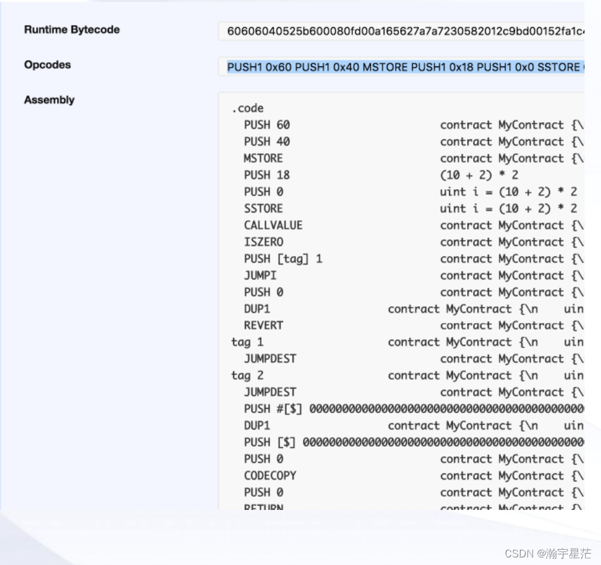Screen dimensions: 601x565
Task: Click the Opcodes value field
Action: pos(402,66)
